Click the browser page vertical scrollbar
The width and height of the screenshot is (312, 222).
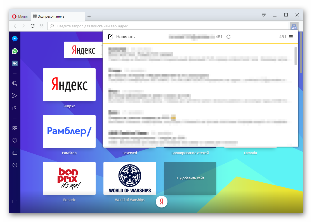click(301, 53)
